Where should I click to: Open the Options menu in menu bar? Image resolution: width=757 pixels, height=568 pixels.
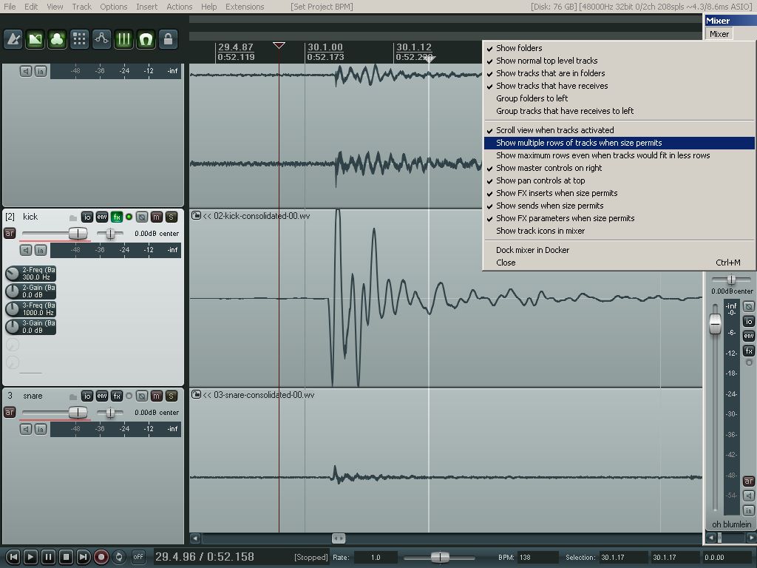tap(114, 7)
